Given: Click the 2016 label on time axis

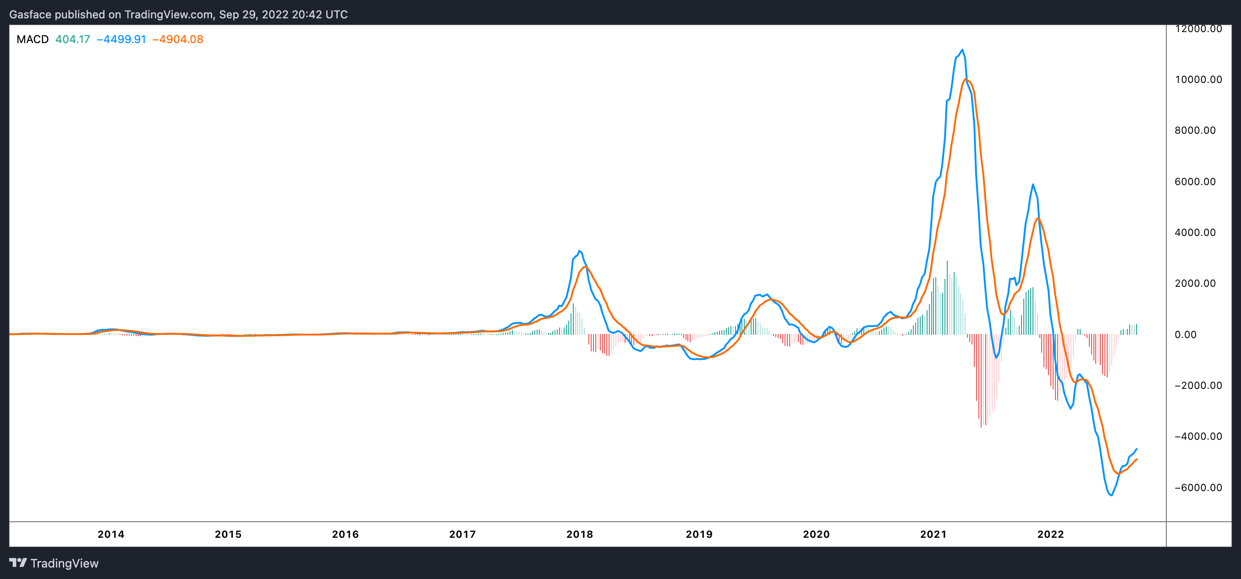Looking at the screenshot, I should pyautogui.click(x=346, y=534).
